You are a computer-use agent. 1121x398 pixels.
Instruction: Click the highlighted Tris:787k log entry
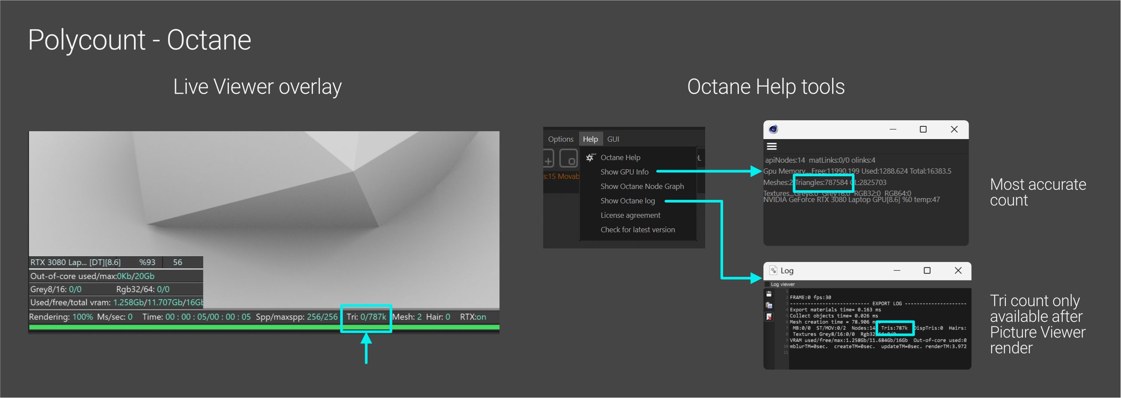[896, 328]
